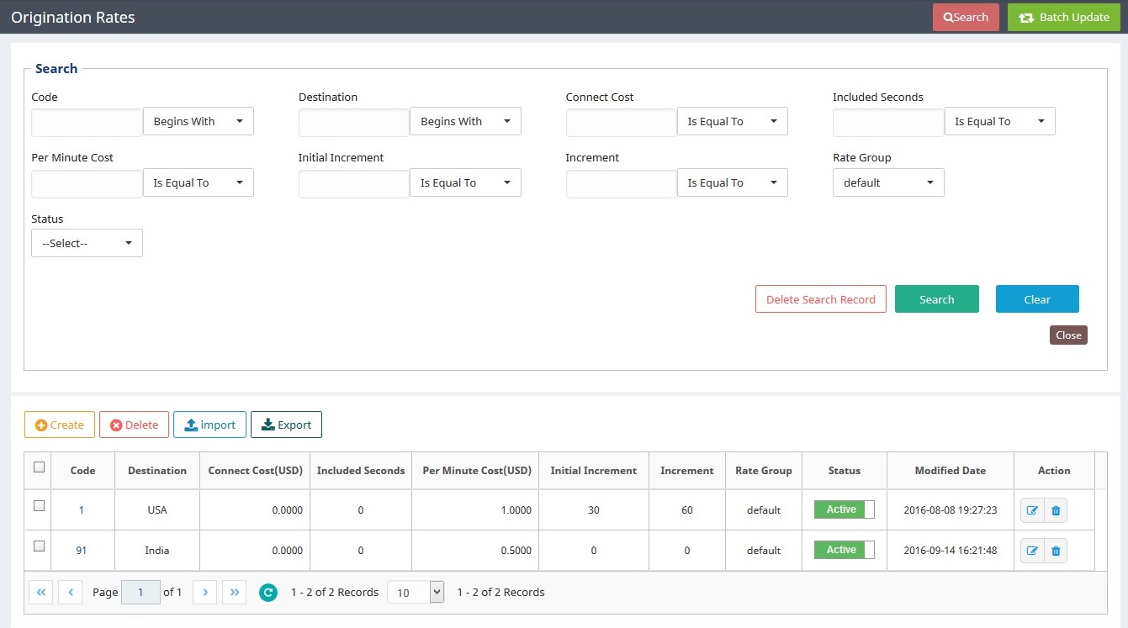This screenshot has height=628, width=1128.
Task: Click the India destination cell
Action: [157, 551]
